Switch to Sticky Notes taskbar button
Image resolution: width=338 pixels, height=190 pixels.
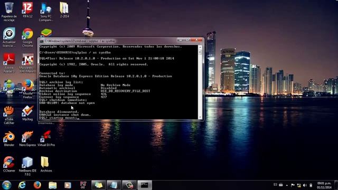(x=99, y=185)
